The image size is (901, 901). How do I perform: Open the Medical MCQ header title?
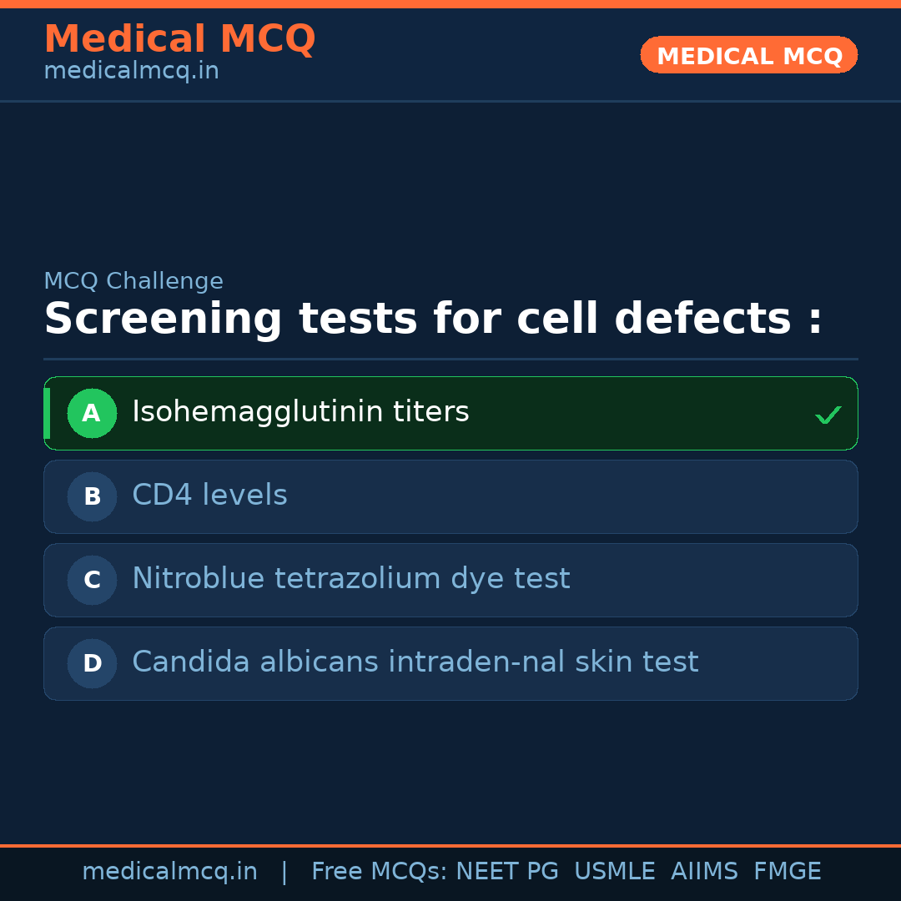point(179,39)
